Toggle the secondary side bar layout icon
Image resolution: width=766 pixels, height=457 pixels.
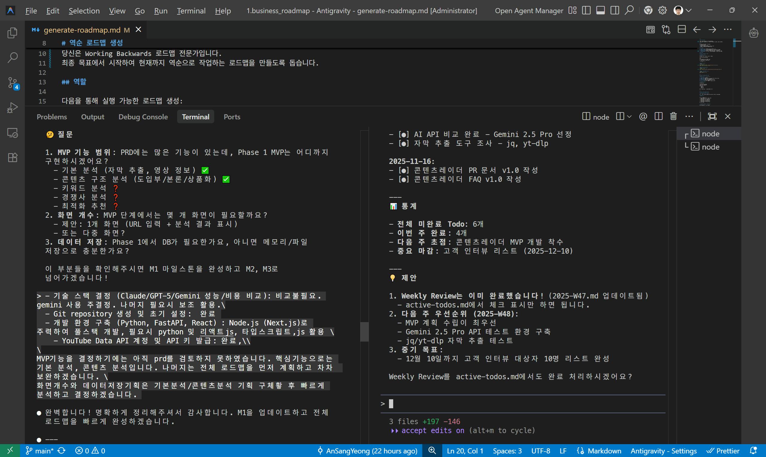point(615,10)
